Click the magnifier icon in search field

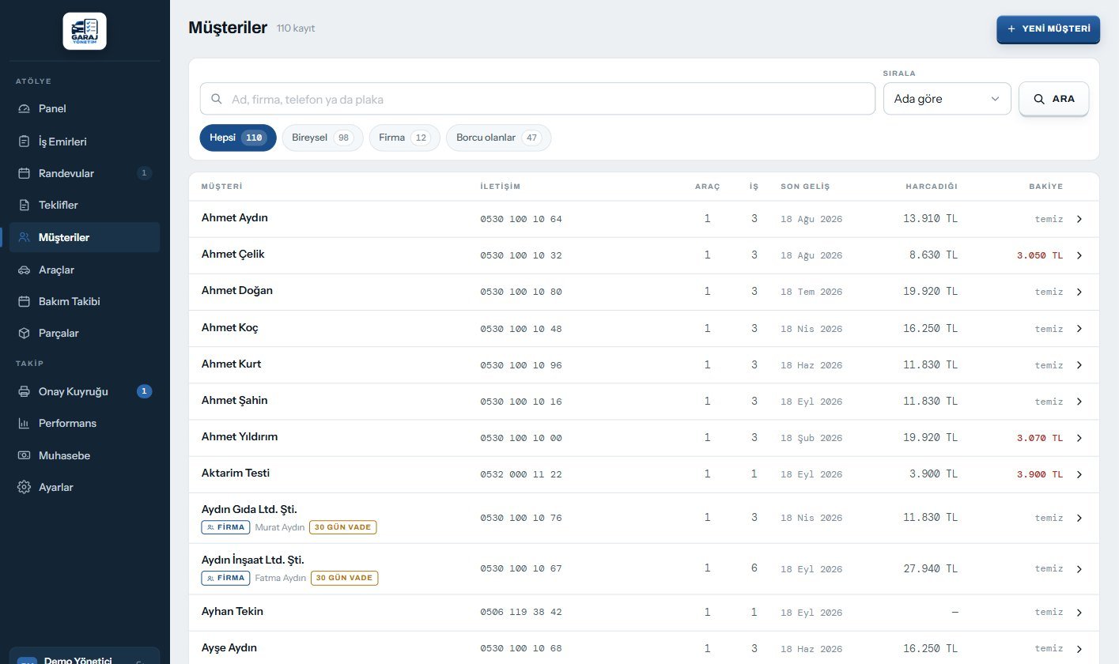click(217, 100)
